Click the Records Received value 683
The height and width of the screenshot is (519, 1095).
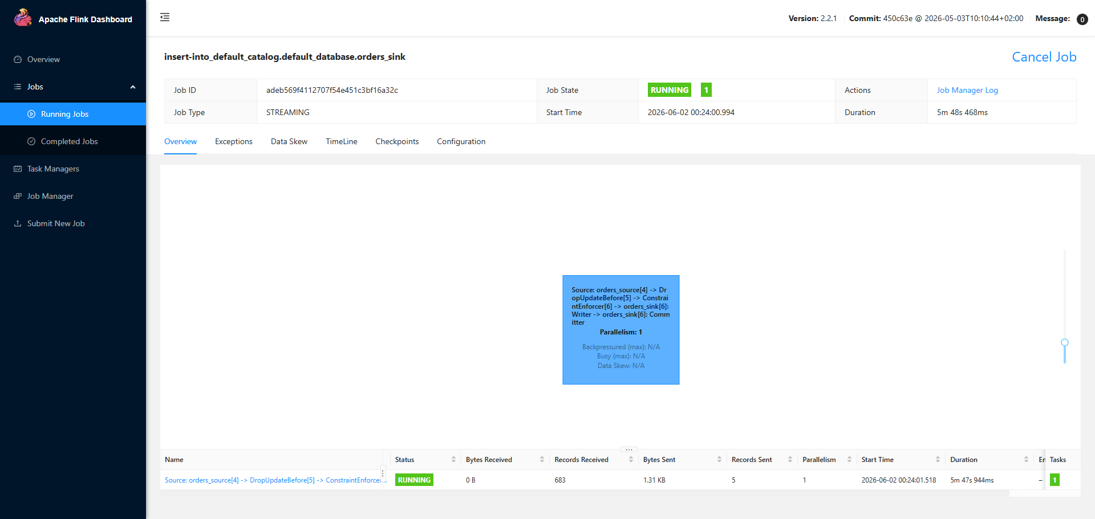(560, 480)
